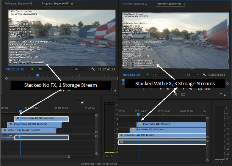
Task: Switch to left Reference: Sequence 02 tab
Action: [18, 3]
